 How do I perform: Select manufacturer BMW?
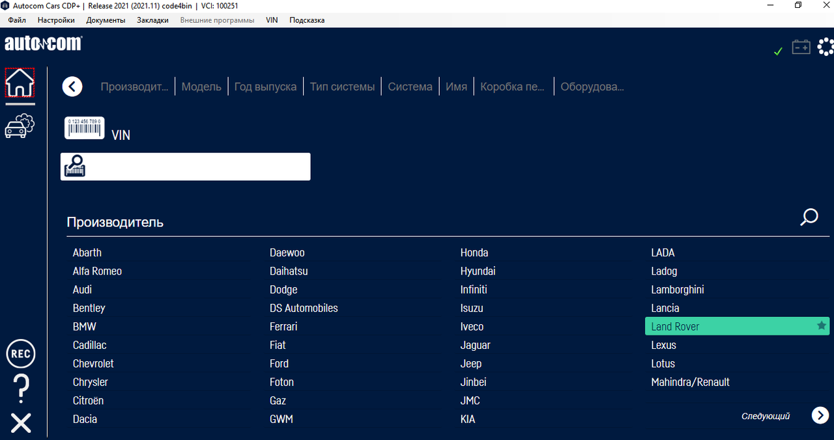click(x=84, y=327)
